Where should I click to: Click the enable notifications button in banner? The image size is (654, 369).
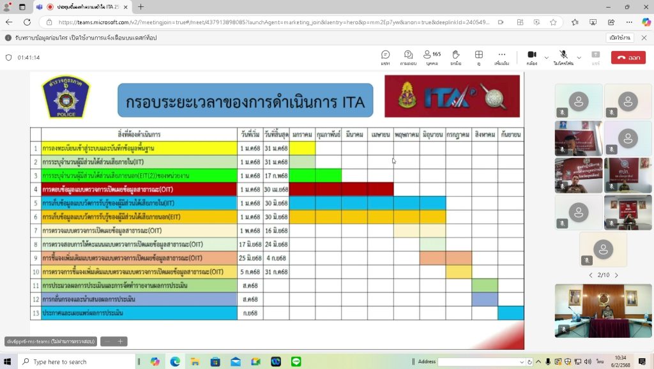point(619,38)
